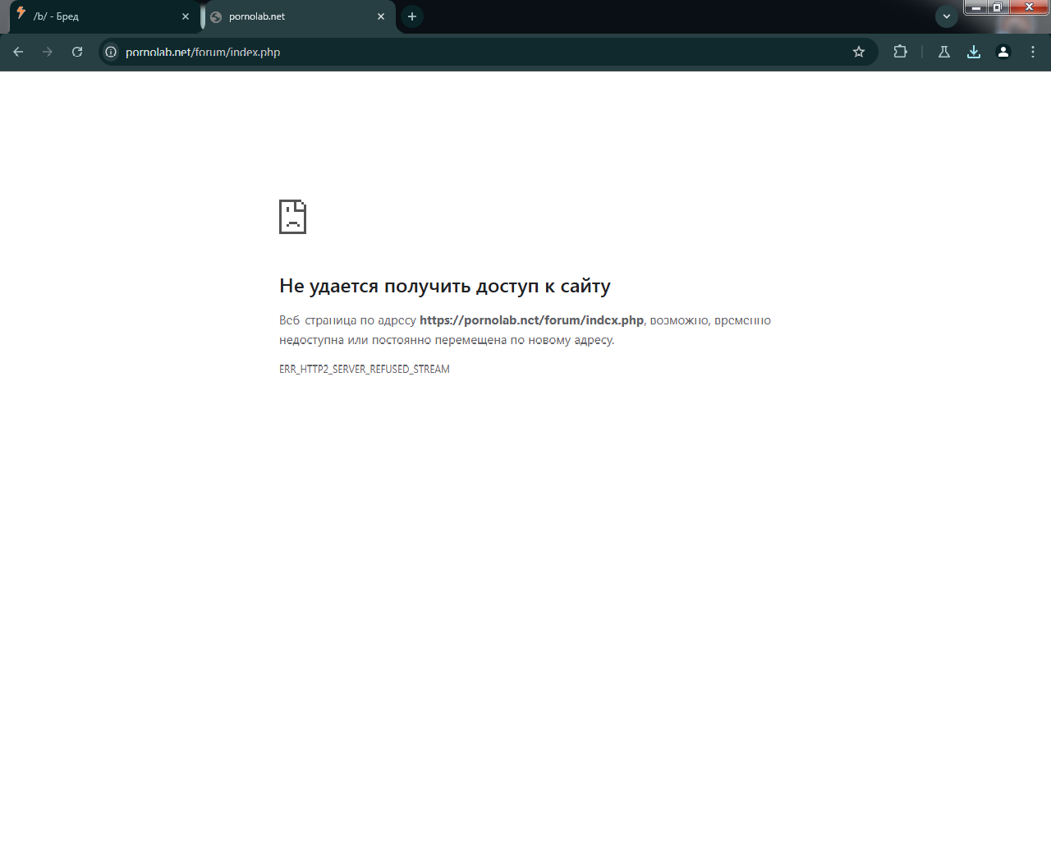Open the Chrome three-dot menu
Image resolution: width=1051 pixels, height=841 pixels.
tap(1033, 52)
